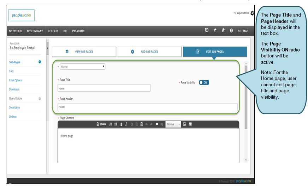Click the Sitemap link in navbar
Image resolution: width=308 pixels, height=186 pixels.
click(x=243, y=31)
